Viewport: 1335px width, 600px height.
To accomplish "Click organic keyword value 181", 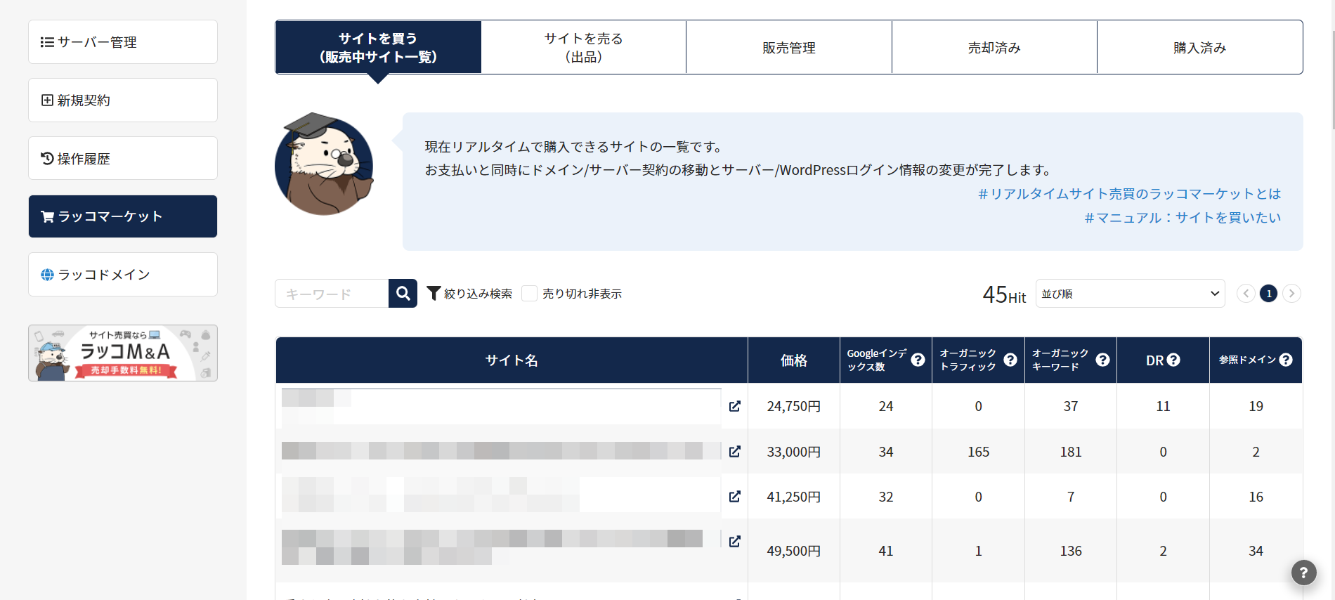I will (x=1071, y=452).
